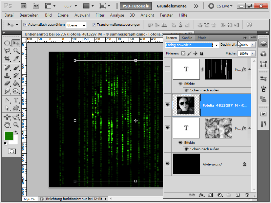
Task: Open the Fenster menu
Action: coord(166,15)
